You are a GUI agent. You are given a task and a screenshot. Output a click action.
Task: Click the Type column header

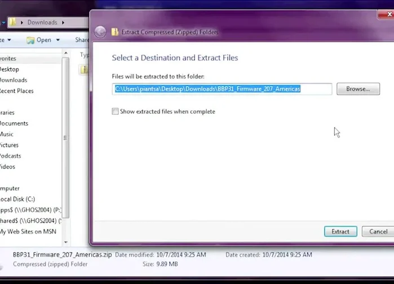(84, 55)
